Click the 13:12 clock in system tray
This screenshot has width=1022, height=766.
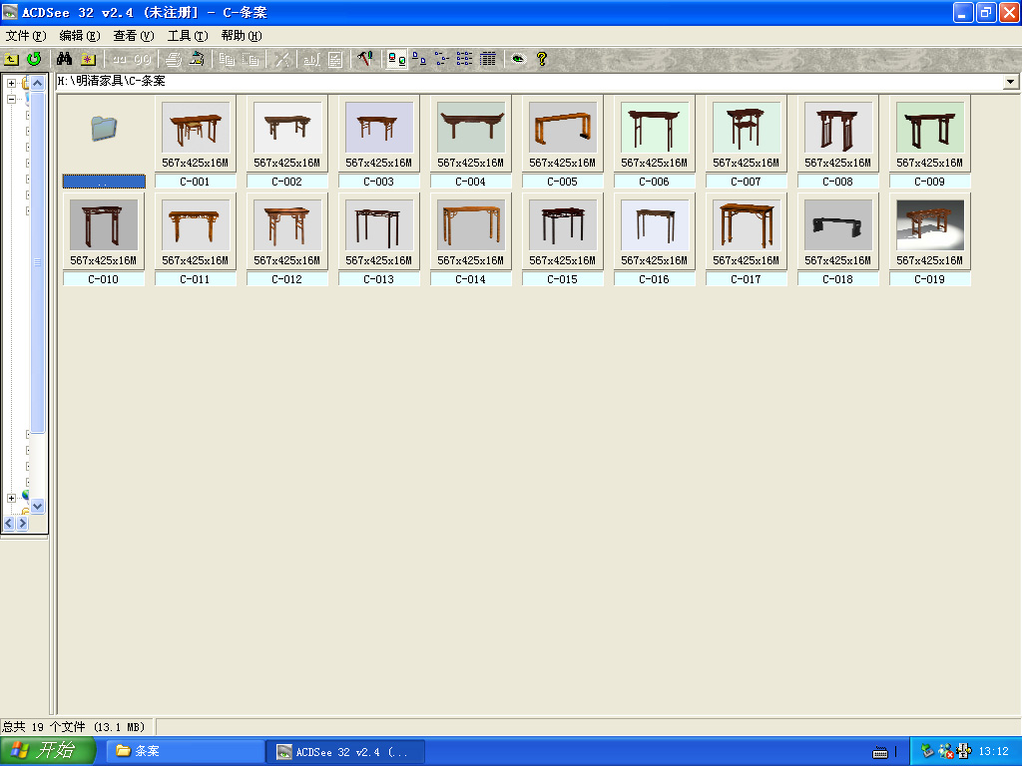993,752
